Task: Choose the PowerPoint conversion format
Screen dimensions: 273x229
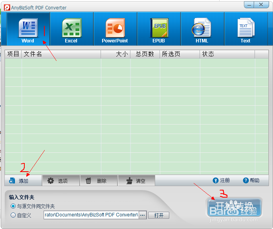Action: (x=115, y=29)
